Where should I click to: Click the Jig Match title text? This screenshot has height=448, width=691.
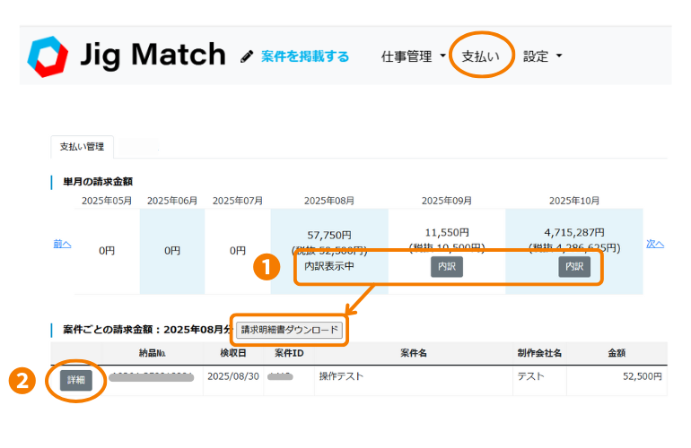point(153,56)
